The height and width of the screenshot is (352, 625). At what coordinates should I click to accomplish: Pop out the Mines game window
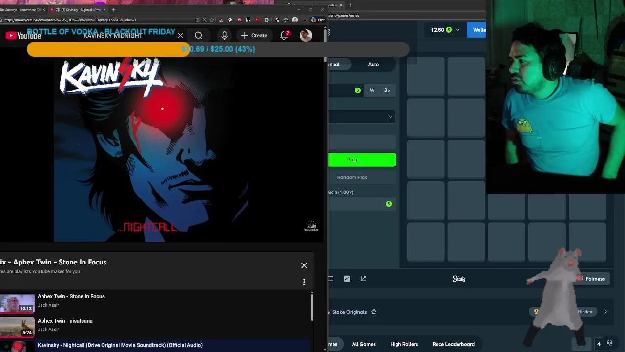[363, 279]
